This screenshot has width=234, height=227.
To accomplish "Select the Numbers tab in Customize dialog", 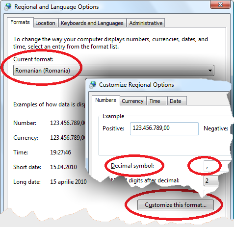I will tap(105, 100).
